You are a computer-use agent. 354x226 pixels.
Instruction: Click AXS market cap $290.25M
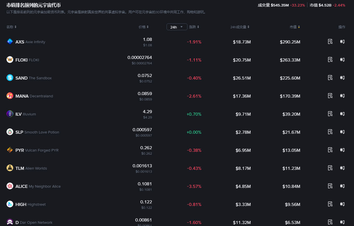click(x=290, y=42)
